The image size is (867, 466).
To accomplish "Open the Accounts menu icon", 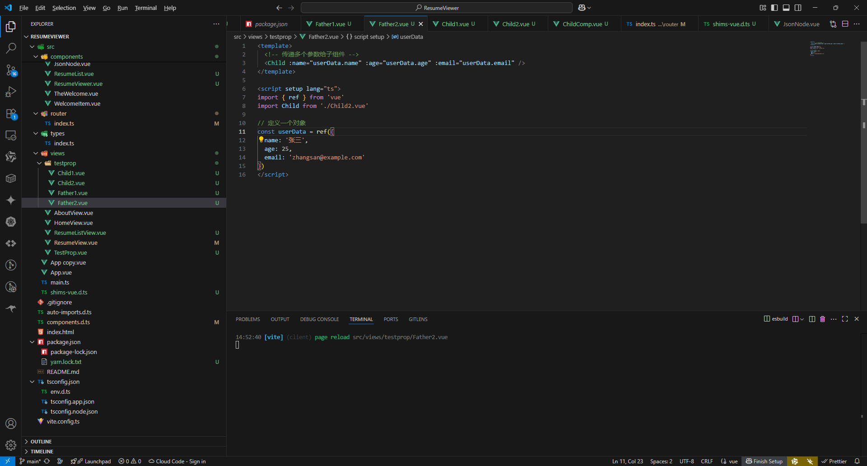I will (11, 424).
